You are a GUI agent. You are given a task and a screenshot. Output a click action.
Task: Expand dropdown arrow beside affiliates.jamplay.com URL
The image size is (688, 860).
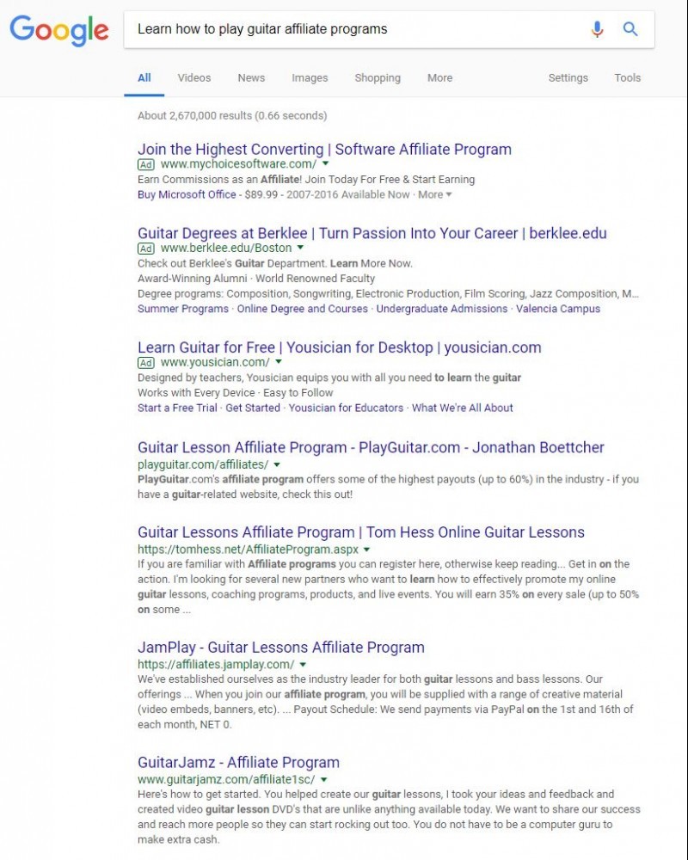click(x=303, y=664)
